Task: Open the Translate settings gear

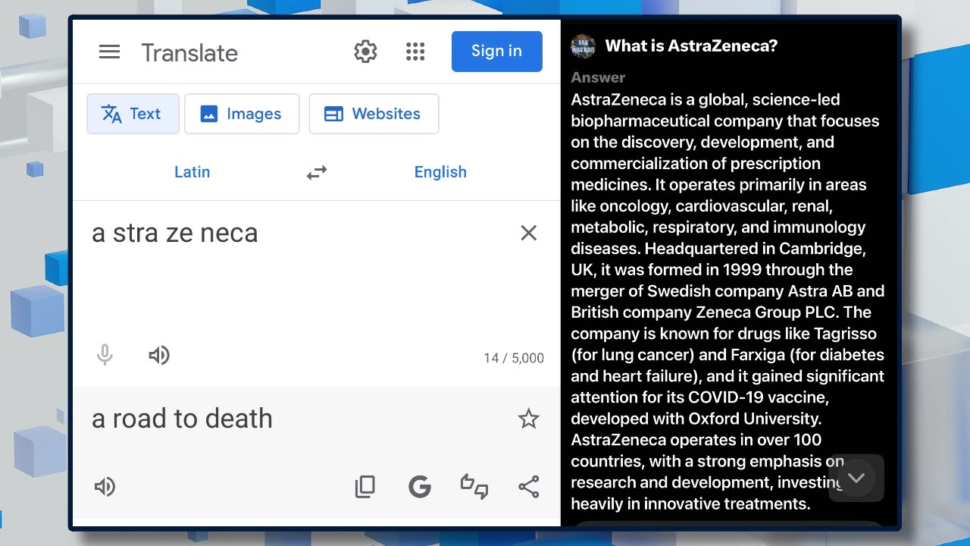Action: click(365, 52)
